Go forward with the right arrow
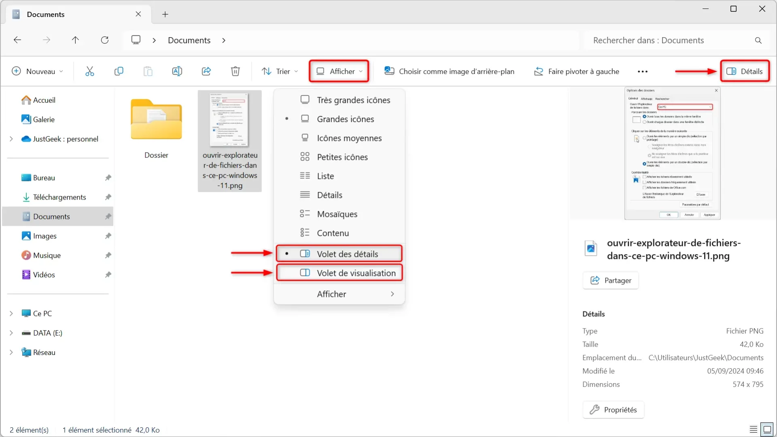 coord(47,40)
